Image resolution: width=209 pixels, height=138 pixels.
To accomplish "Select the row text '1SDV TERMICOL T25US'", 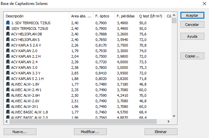I will (x=30, y=29).
